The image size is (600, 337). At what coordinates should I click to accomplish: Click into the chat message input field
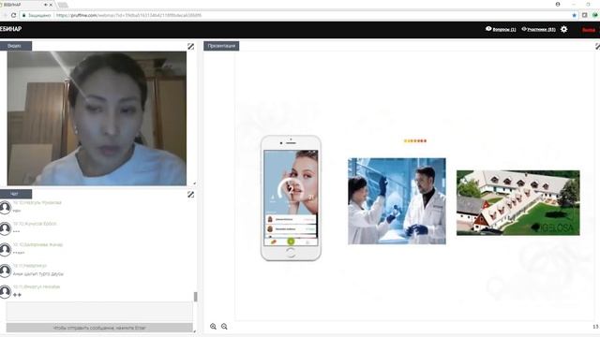(99, 312)
